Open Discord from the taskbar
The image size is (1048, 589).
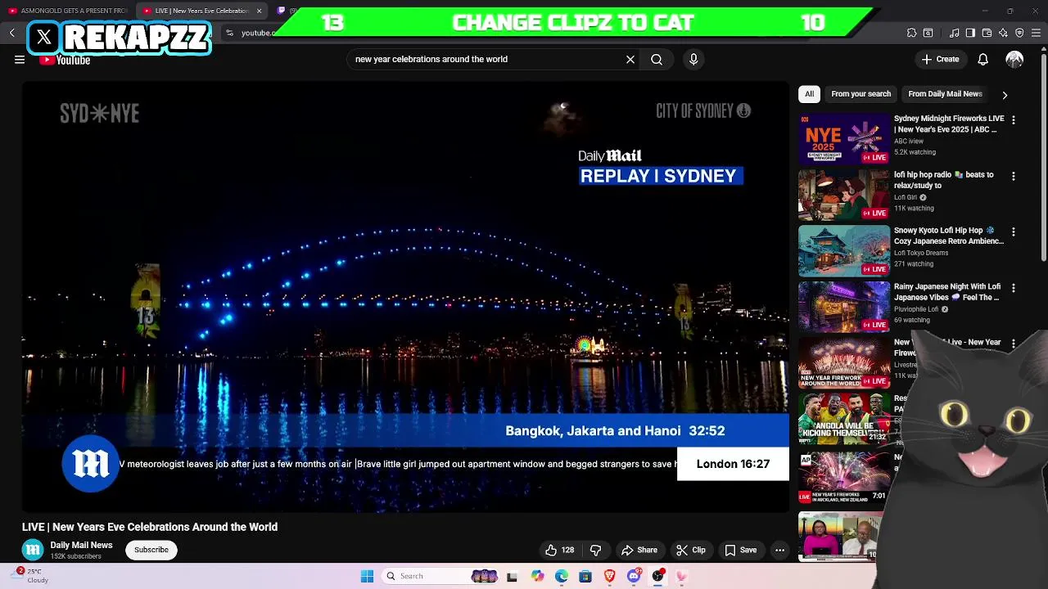point(634,576)
